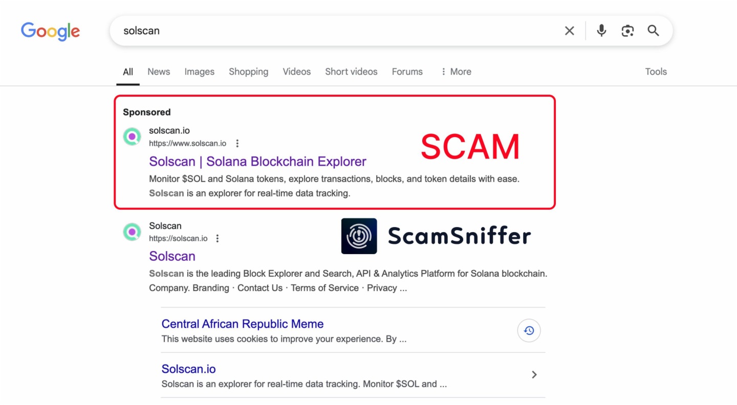Expand the Solscan.io sitelink with the chevron

coord(534,375)
